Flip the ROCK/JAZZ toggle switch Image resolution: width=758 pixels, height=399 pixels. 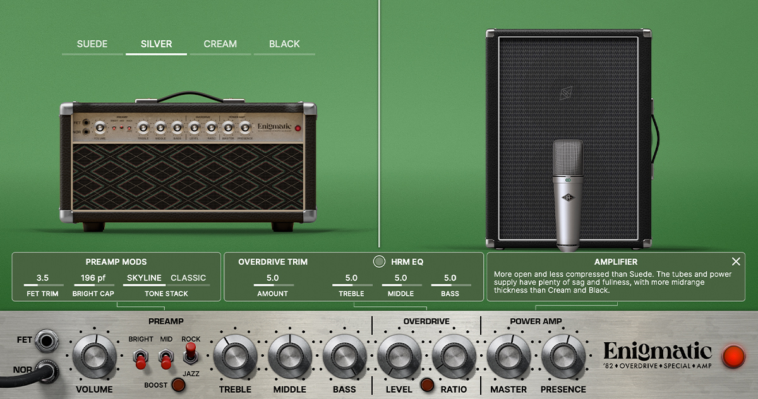189,354
